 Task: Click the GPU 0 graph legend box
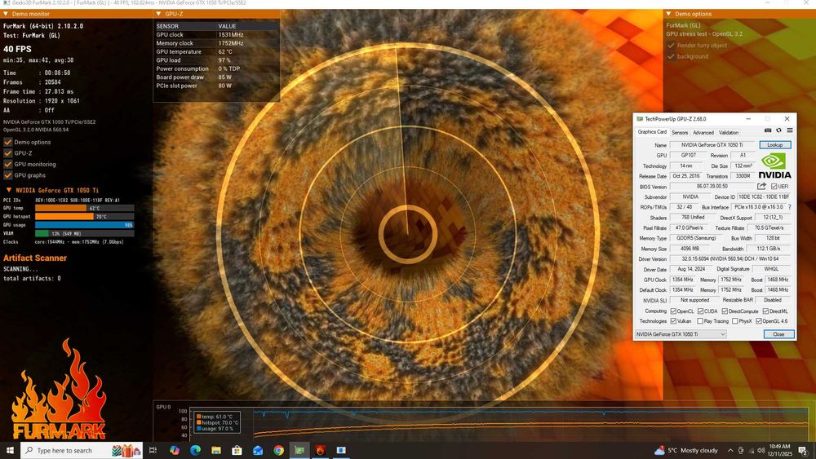pyautogui.click(x=216, y=422)
